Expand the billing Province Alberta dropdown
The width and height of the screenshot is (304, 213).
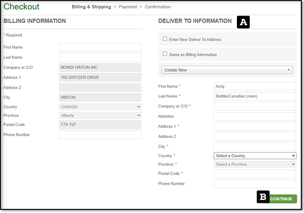point(100,115)
